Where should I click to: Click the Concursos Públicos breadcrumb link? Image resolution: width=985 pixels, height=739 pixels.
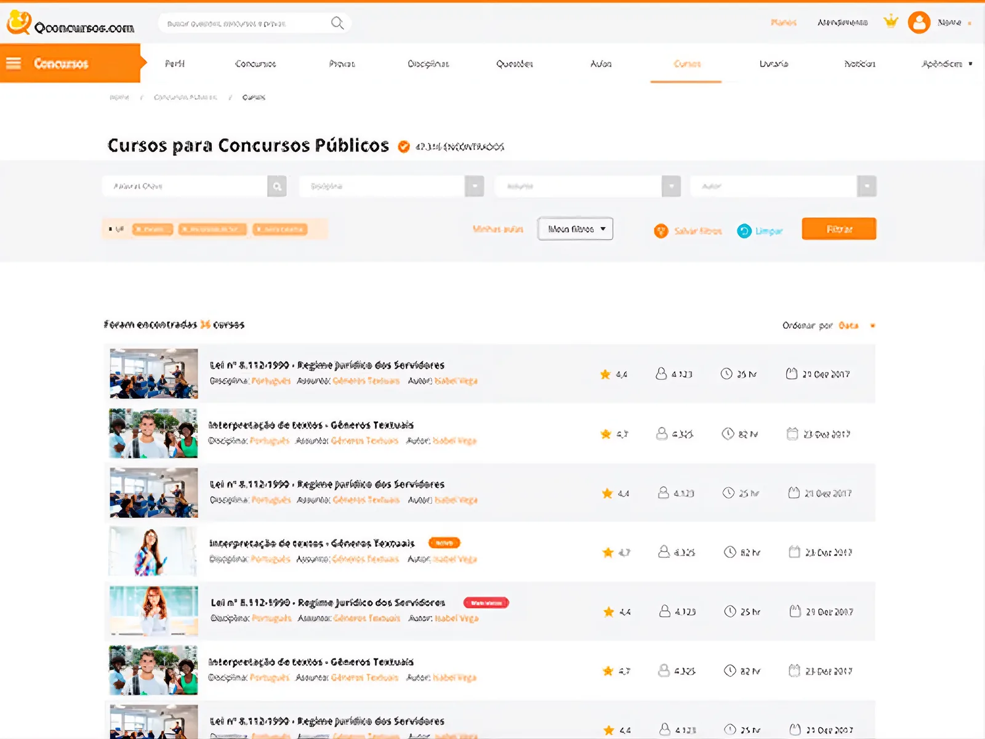coord(185,97)
